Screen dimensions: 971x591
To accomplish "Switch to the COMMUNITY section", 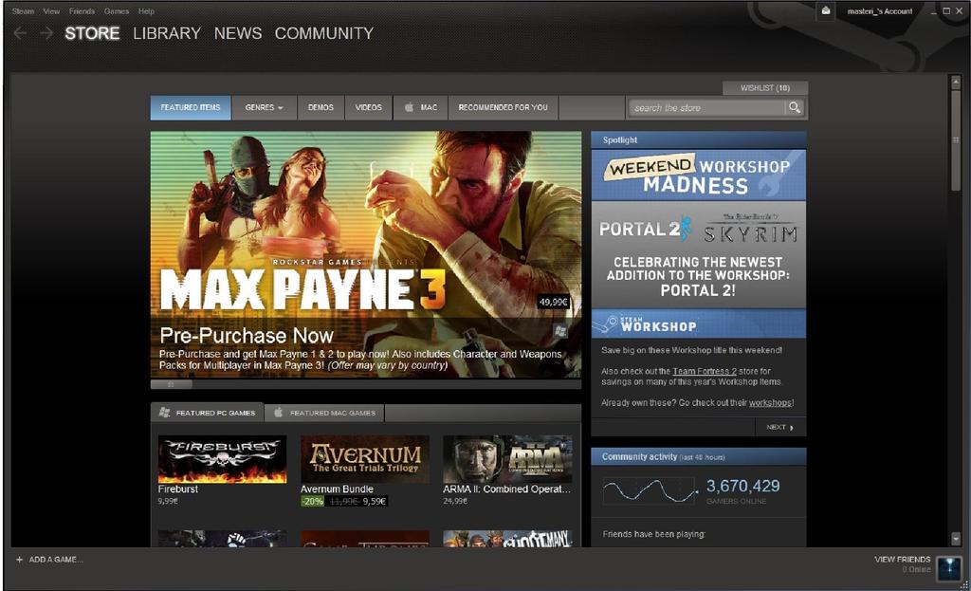I will [x=324, y=33].
